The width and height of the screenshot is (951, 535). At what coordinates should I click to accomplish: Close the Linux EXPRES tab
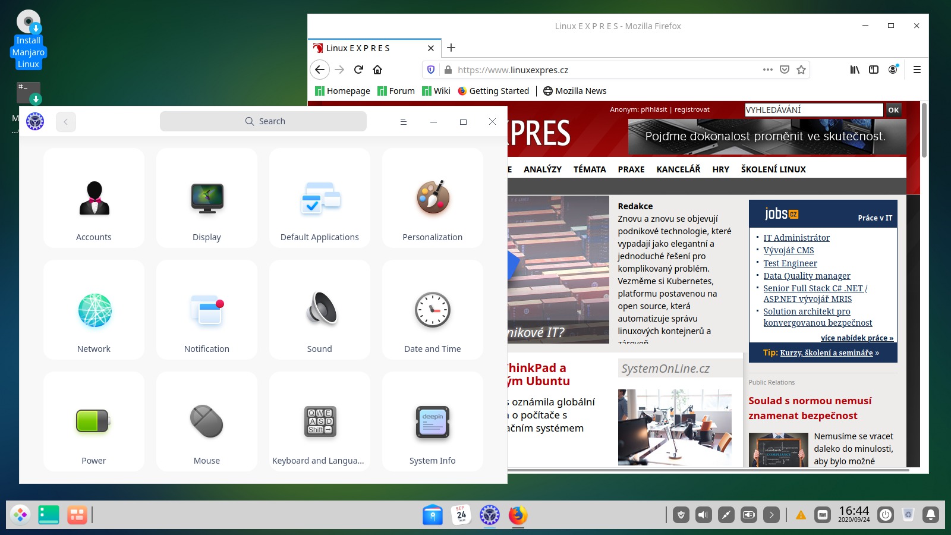pyautogui.click(x=431, y=48)
